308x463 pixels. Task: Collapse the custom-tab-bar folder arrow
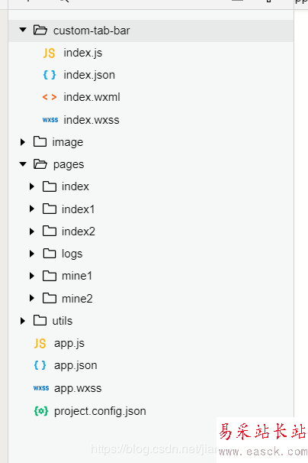(23, 30)
